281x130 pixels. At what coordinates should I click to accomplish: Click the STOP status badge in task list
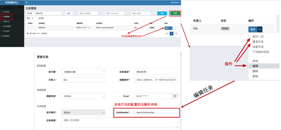coord(152,28)
